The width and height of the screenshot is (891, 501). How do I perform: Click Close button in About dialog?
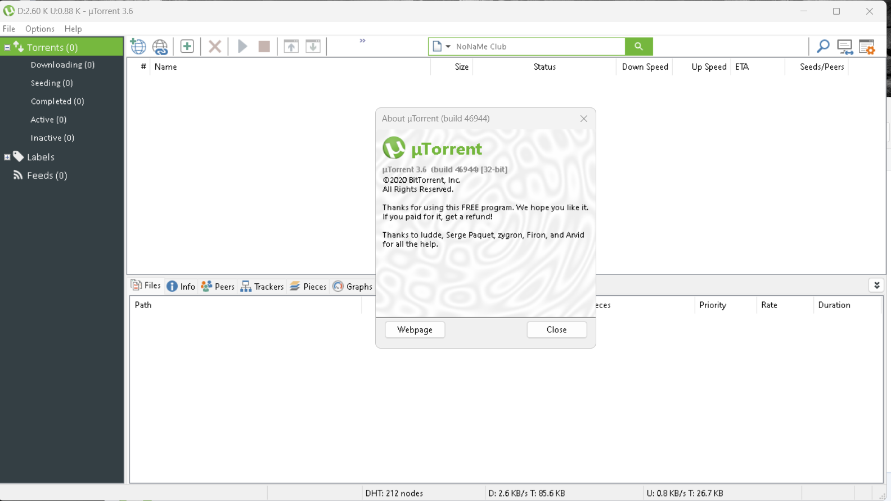[x=557, y=330]
